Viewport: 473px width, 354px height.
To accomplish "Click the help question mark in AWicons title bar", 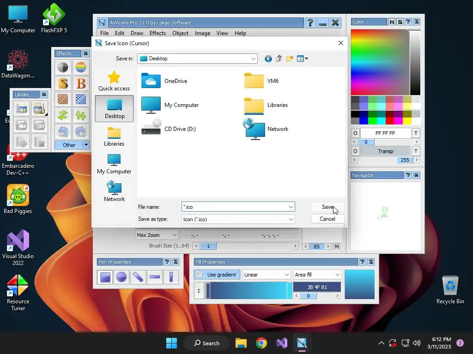I will point(310,23).
